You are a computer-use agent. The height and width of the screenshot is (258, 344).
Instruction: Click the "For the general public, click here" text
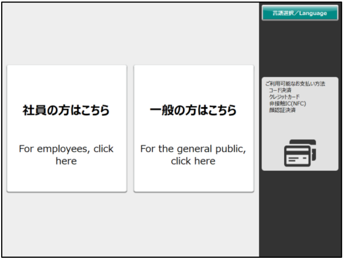point(193,155)
